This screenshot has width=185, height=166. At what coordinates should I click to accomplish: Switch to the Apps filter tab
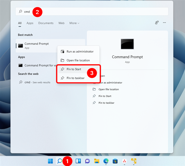(x=30, y=23)
